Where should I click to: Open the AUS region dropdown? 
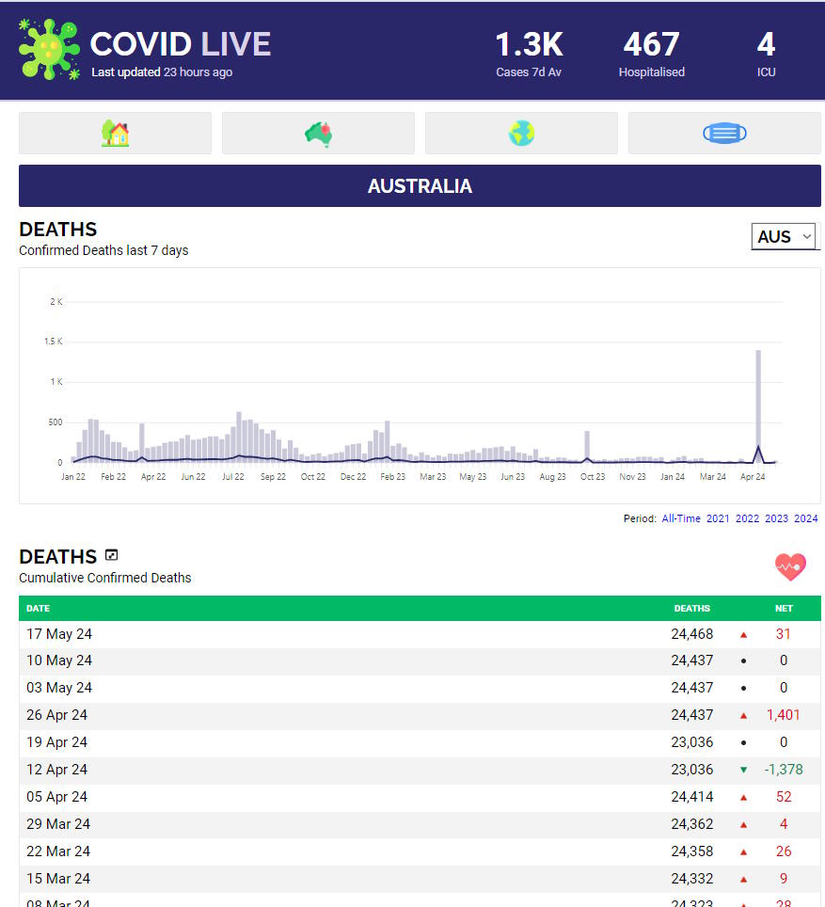(785, 237)
